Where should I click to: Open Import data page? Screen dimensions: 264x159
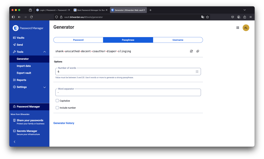point(23,66)
